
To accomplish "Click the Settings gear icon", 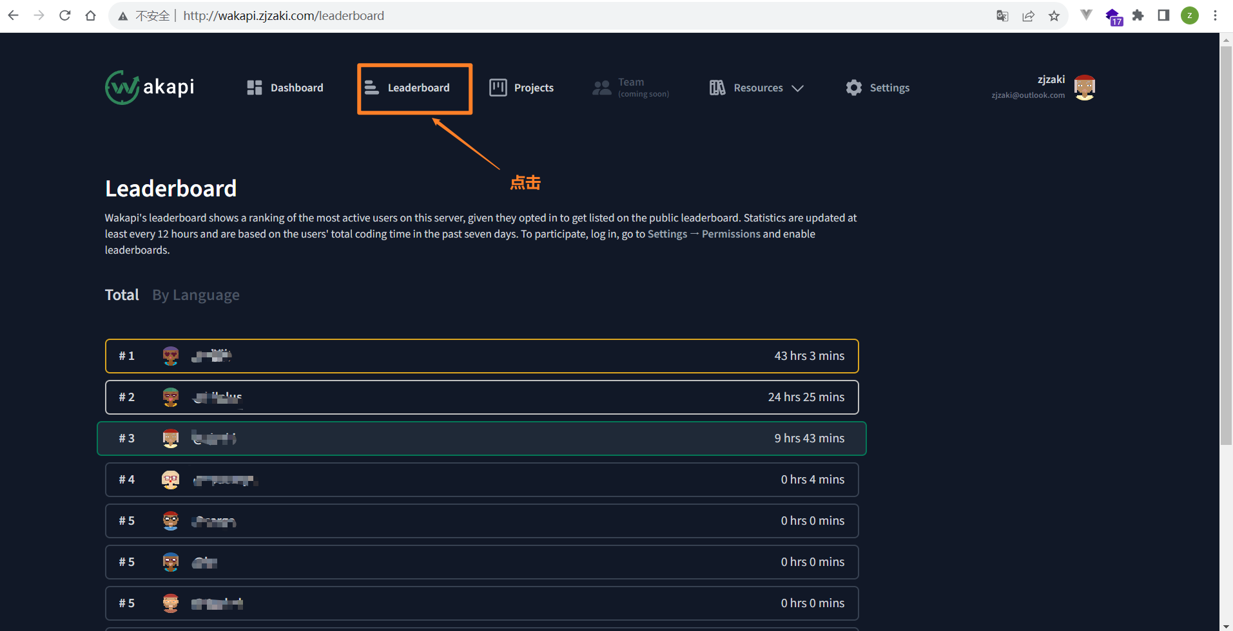I will pyautogui.click(x=854, y=88).
